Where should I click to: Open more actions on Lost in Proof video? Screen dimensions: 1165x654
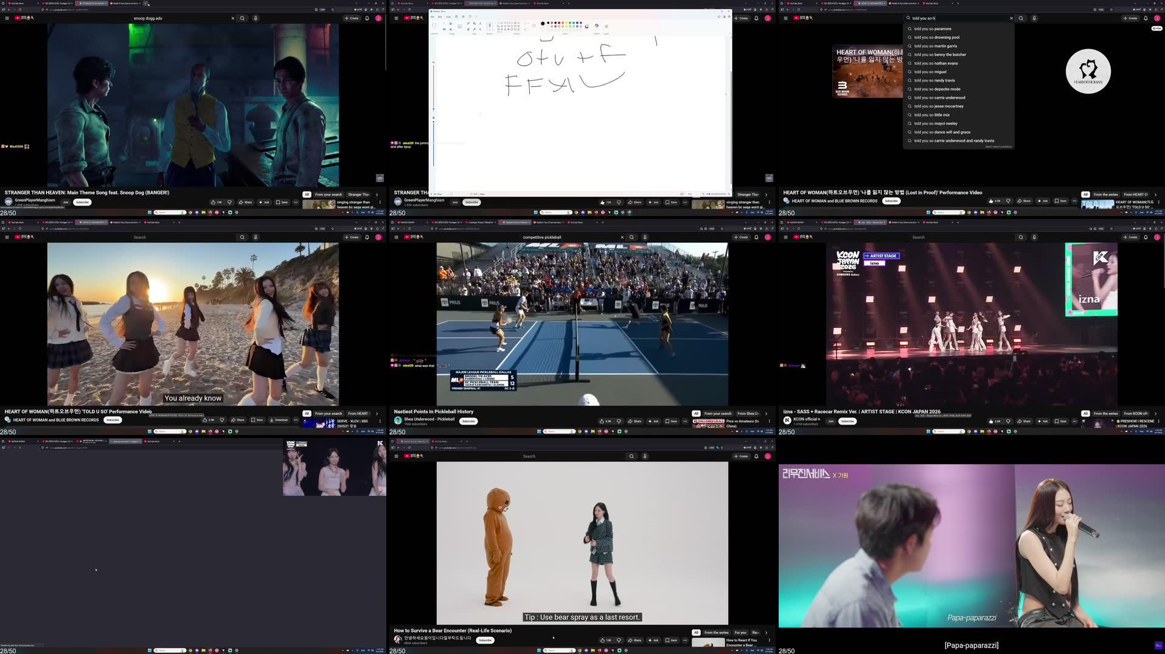click(x=1074, y=201)
